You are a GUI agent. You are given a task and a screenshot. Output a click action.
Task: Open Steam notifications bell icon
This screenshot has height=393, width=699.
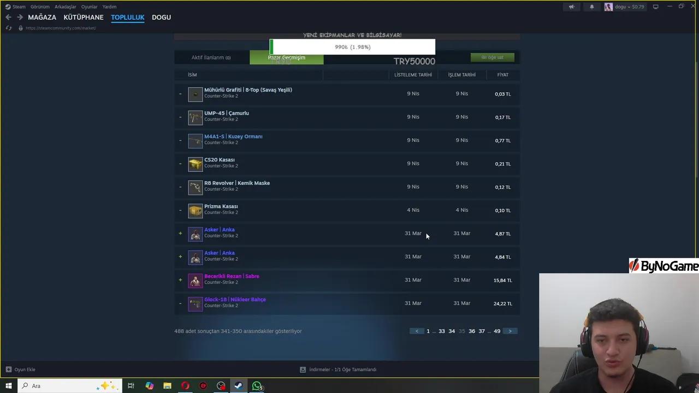pos(591,7)
